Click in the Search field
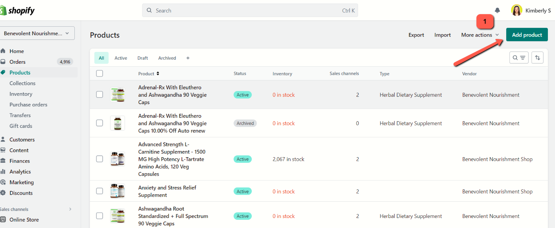555x228 pixels. [250, 10]
